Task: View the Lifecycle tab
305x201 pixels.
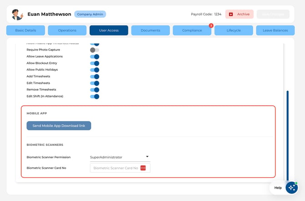Action: tap(234, 31)
